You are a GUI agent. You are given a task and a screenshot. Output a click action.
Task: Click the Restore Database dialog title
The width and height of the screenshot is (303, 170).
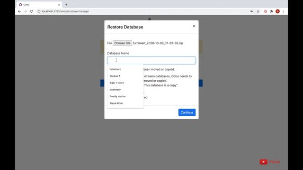tap(125, 27)
